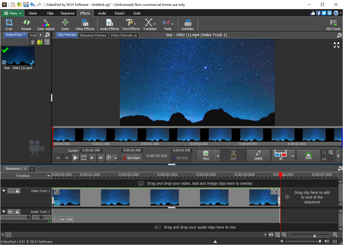Undock the sequence timeline panel

(340, 168)
